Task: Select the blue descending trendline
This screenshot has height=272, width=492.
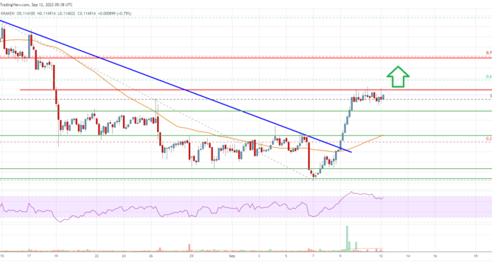Action: click(176, 86)
